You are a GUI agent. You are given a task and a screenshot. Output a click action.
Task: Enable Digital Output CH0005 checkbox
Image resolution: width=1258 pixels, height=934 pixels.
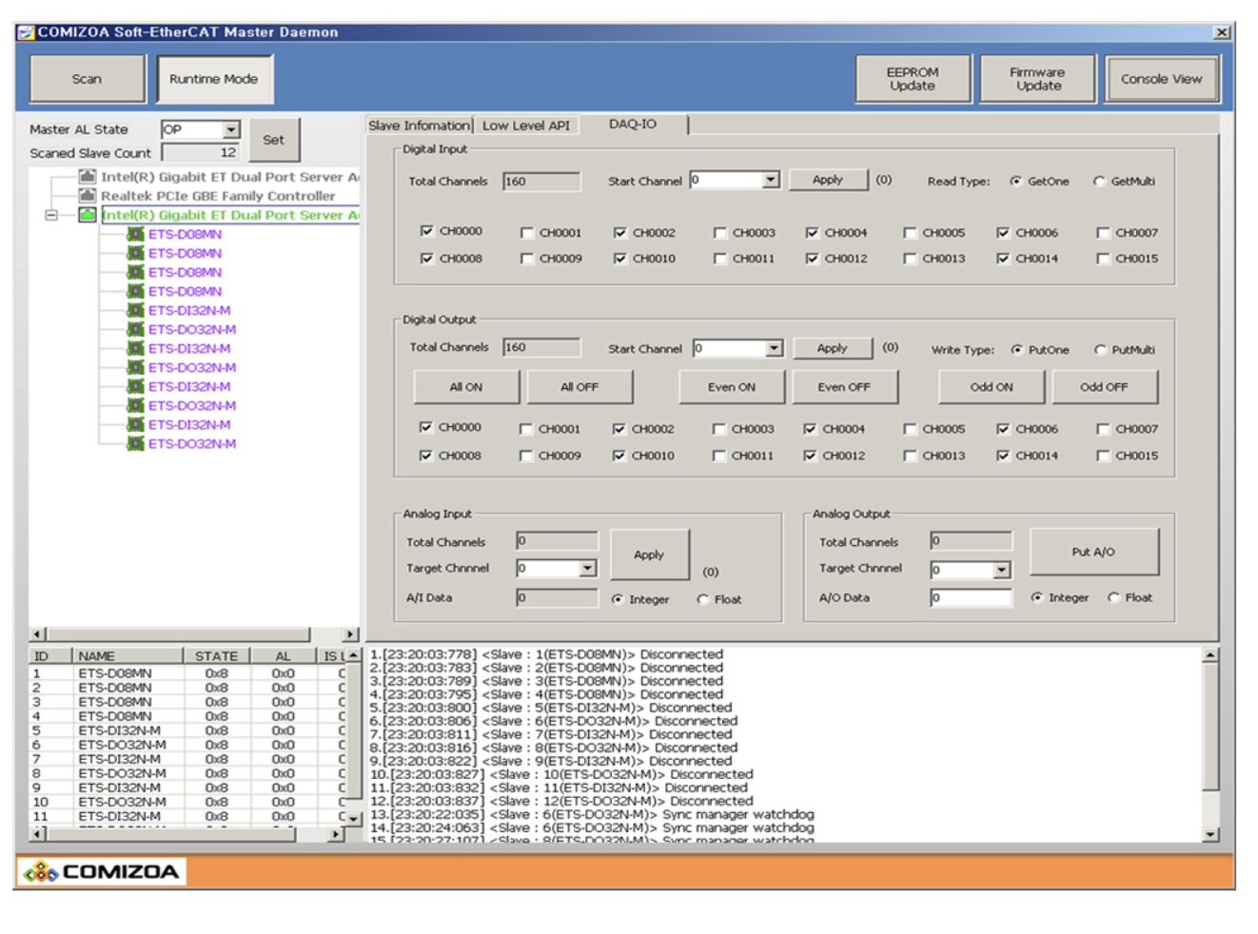pos(909,429)
